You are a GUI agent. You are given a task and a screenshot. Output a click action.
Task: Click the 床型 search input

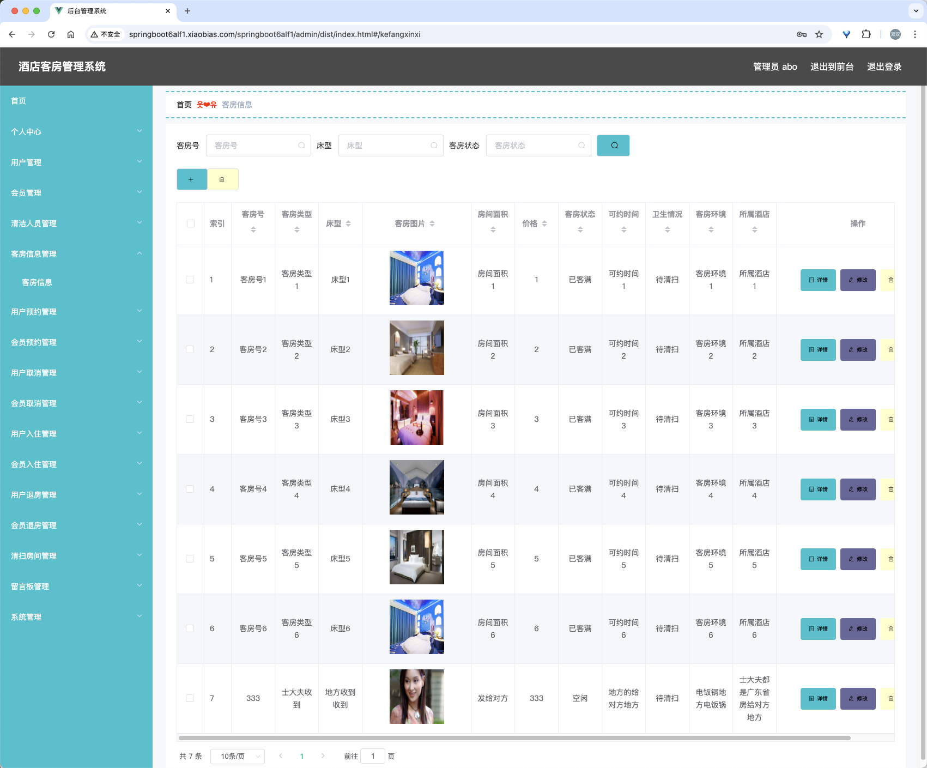click(x=391, y=146)
